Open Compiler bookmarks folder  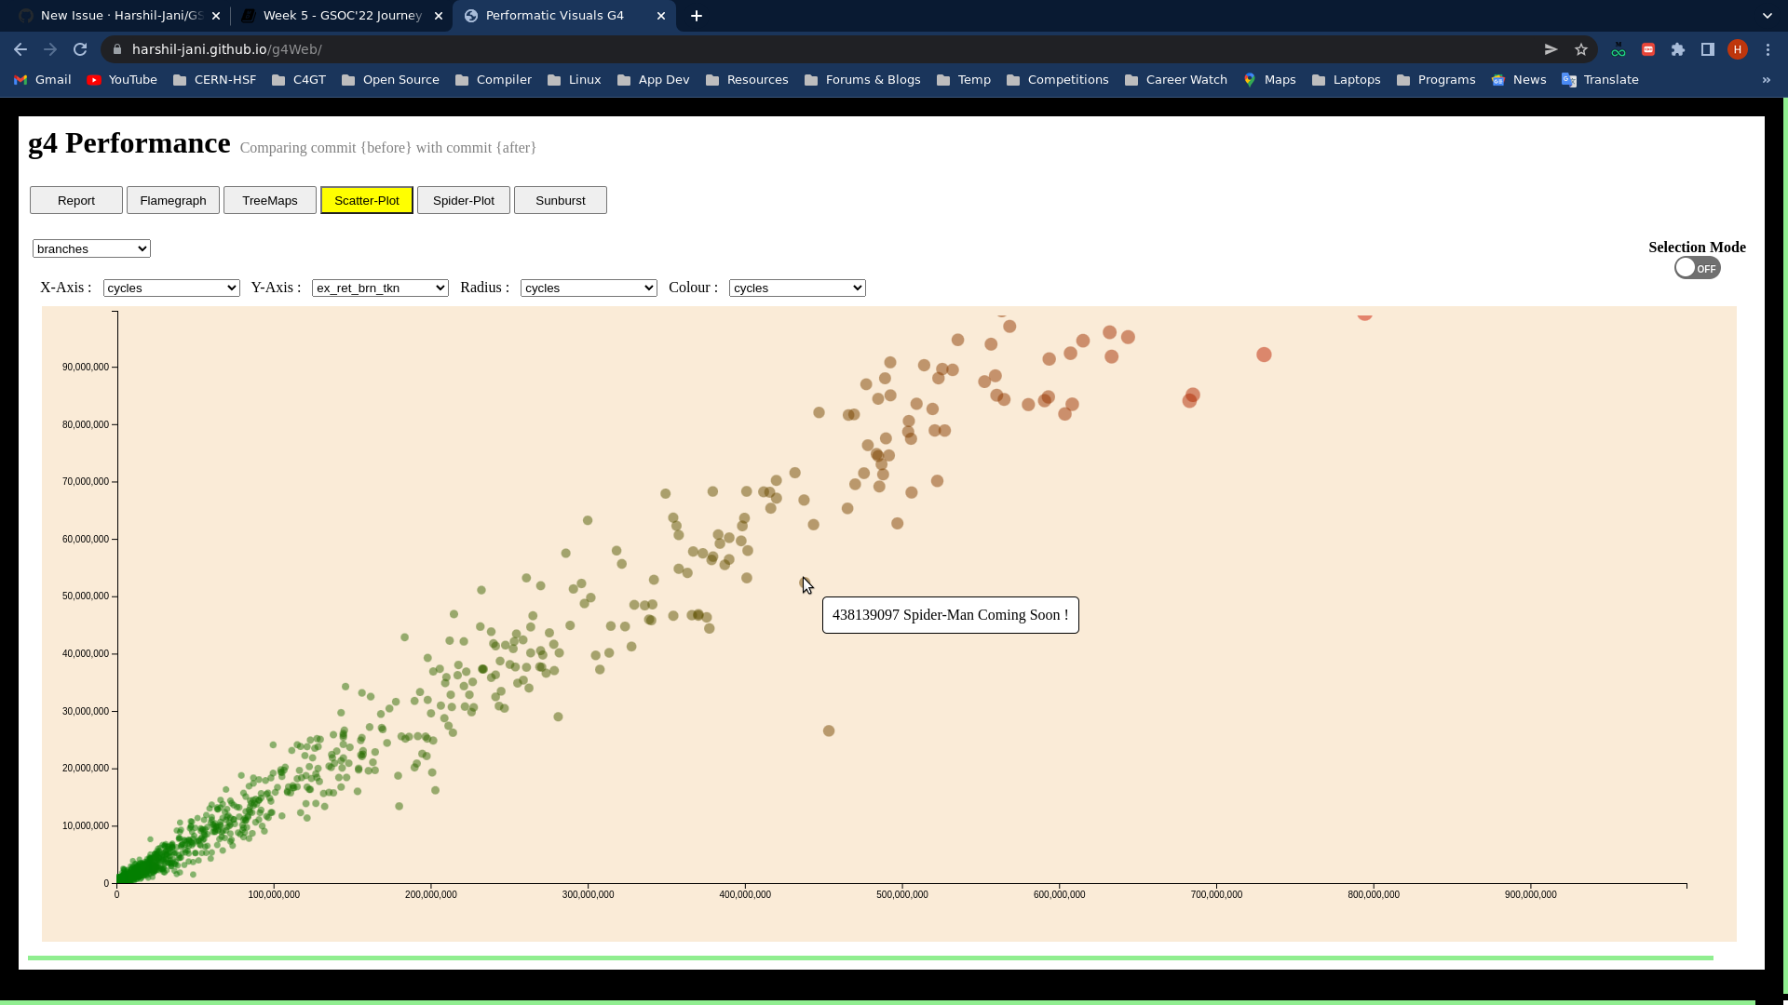click(494, 80)
